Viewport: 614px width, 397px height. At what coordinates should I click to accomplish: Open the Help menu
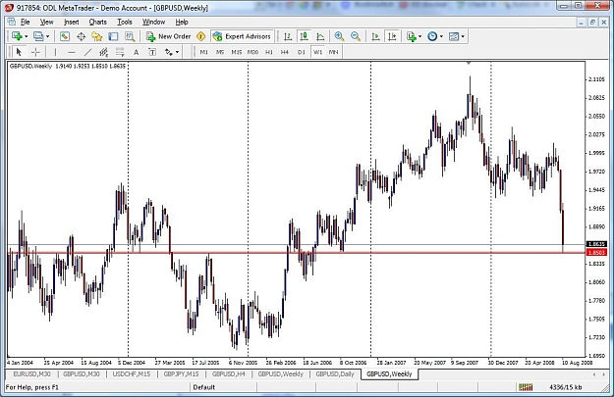tap(182, 22)
